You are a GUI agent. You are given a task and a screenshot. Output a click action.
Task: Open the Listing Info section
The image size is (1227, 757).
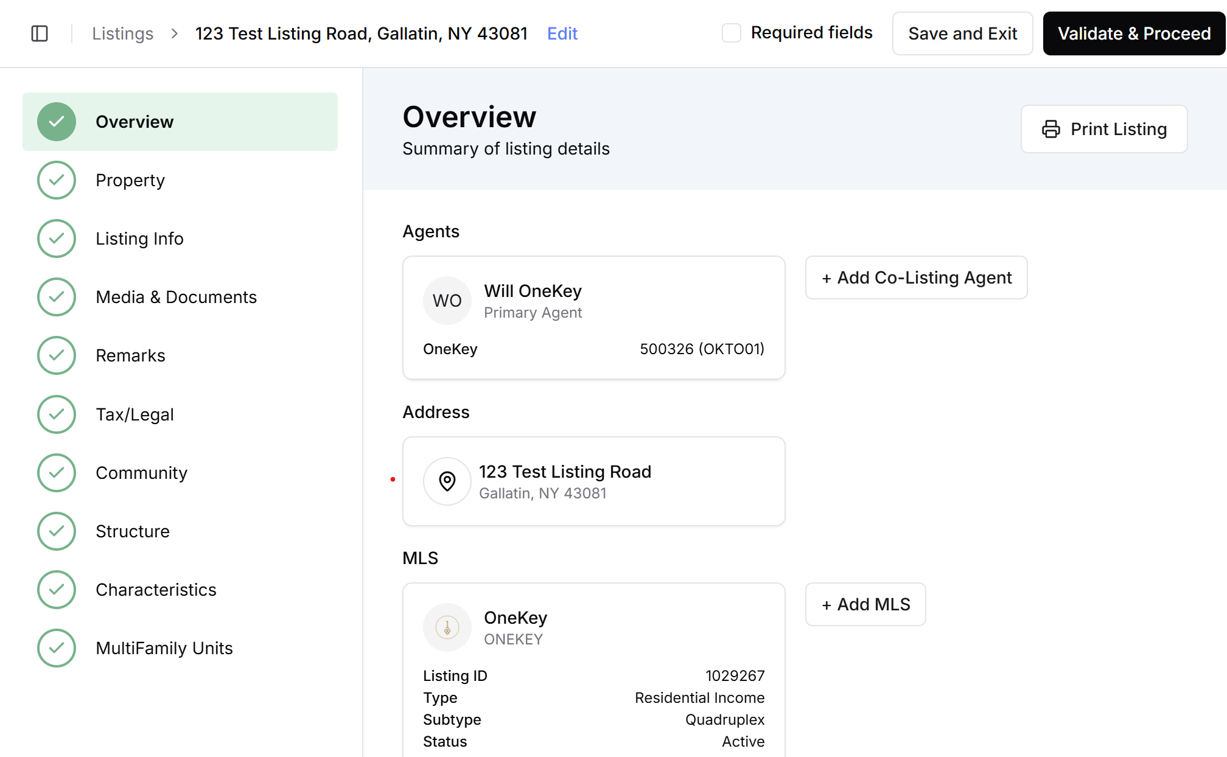pyautogui.click(x=180, y=239)
